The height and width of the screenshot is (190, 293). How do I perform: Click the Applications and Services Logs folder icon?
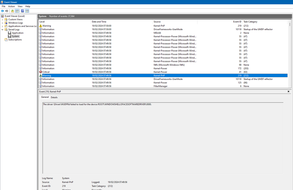[6, 26]
